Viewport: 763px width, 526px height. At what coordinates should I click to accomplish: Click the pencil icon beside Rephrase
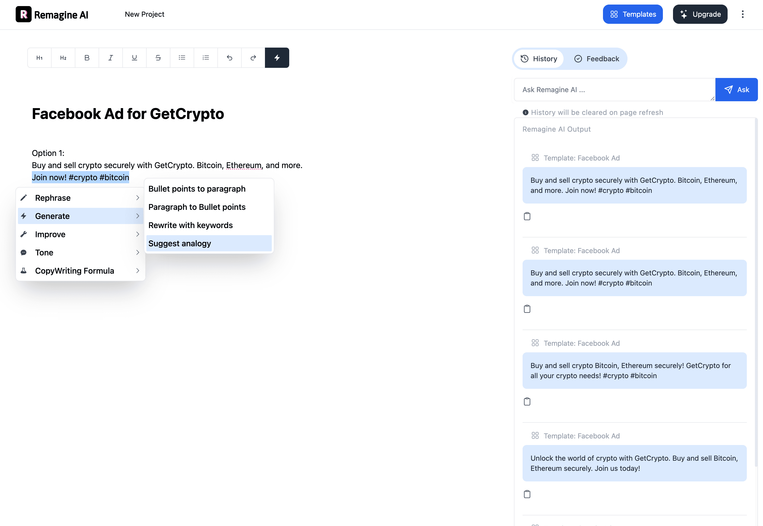pyautogui.click(x=24, y=198)
